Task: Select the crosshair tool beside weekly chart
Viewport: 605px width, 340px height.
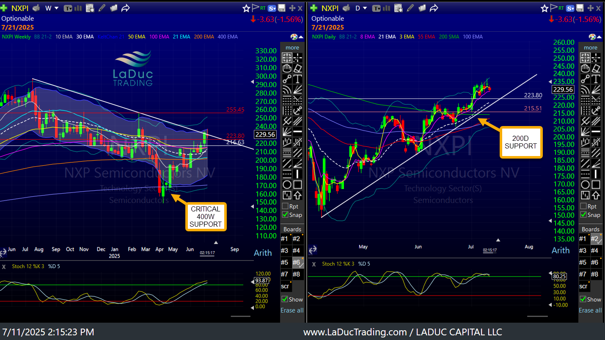Action: tap(297, 58)
